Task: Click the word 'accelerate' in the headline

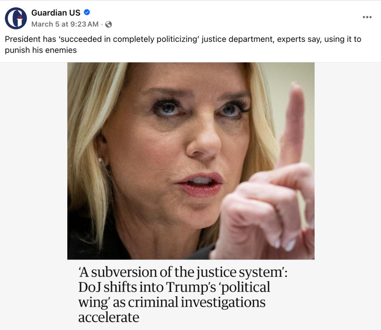Action: (x=109, y=317)
